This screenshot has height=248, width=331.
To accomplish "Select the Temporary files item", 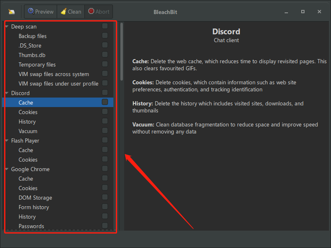I will coord(37,64).
